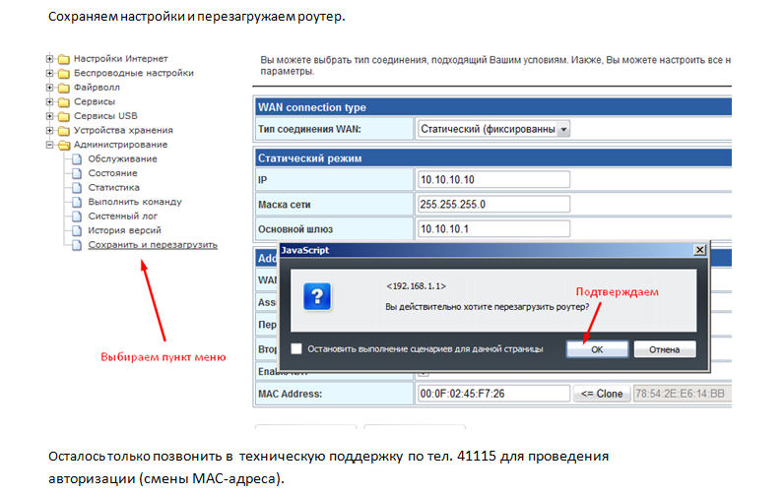Image resolution: width=784 pixels, height=495 pixels.
Task: Click the page icon beside Системный лог
Action: pyautogui.click(x=79, y=217)
